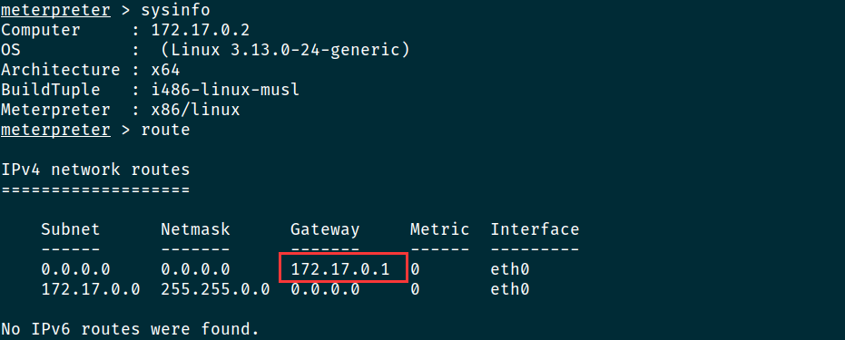Click the Interface column header
This screenshot has width=845, height=340.
[x=535, y=229]
